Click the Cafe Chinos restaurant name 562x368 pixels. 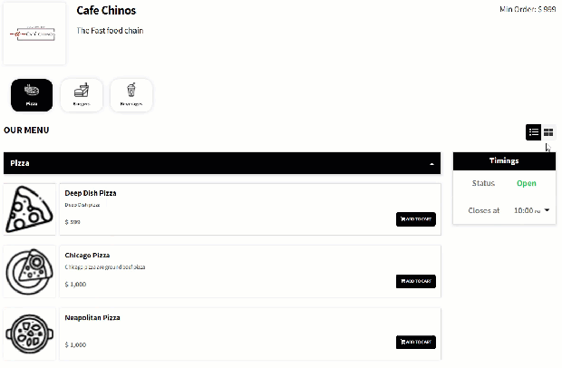tap(106, 11)
